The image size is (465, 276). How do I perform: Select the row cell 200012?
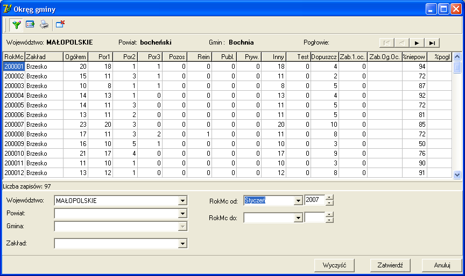point(13,173)
